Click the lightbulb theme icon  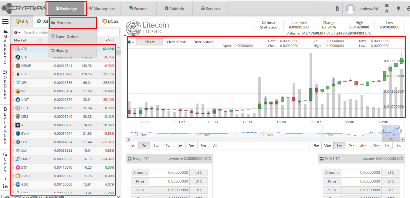point(398,9)
